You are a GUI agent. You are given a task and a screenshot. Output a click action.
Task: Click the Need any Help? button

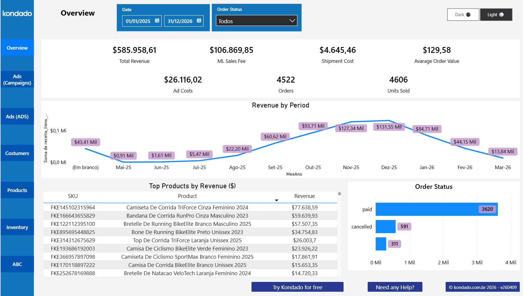[x=395, y=287]
